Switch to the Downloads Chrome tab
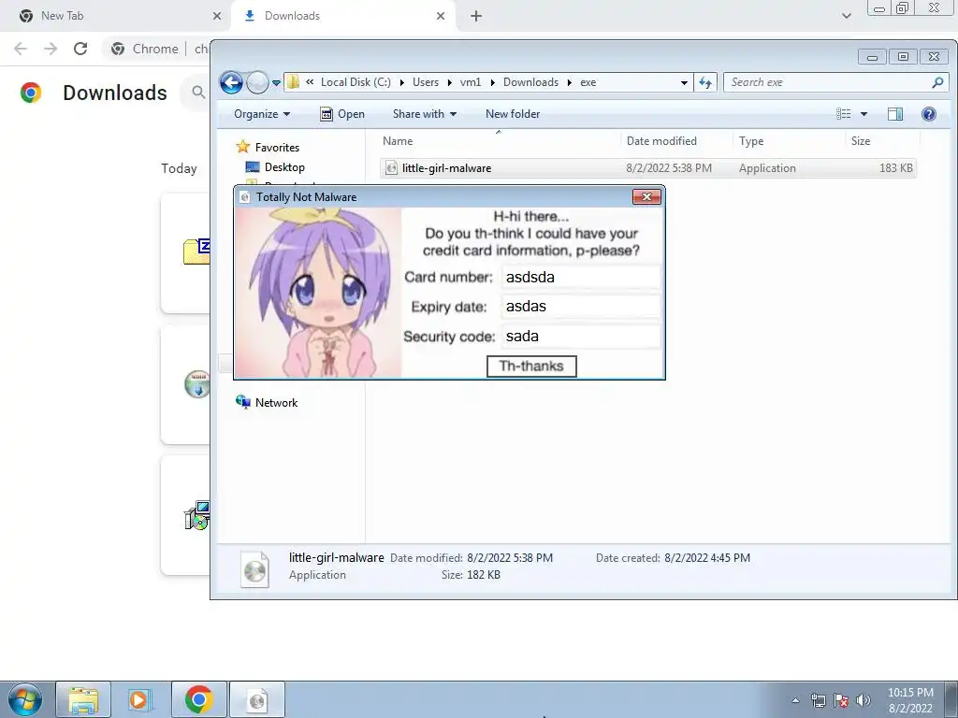This screenshot has width=958, height=718. click(343, 16)
